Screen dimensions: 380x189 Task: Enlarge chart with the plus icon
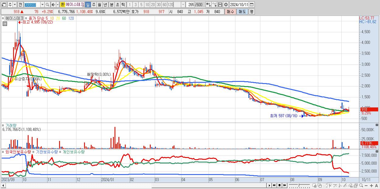coord(371,185)
